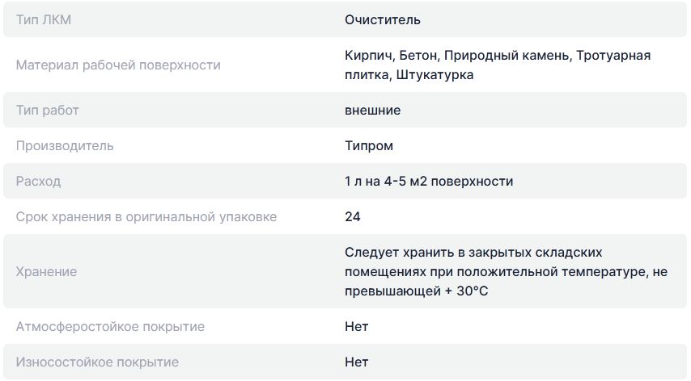Click 'Материал рабочей поверхности' label
The image size is (691, 381).
tap(118, 65)
